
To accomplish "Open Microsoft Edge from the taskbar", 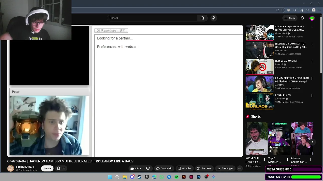I will click(154, 177).
